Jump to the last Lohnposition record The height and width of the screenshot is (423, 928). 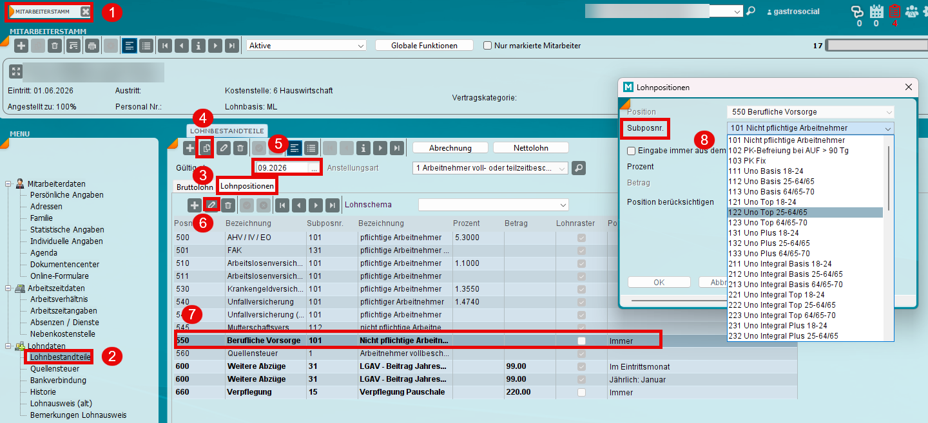point(332,205)
